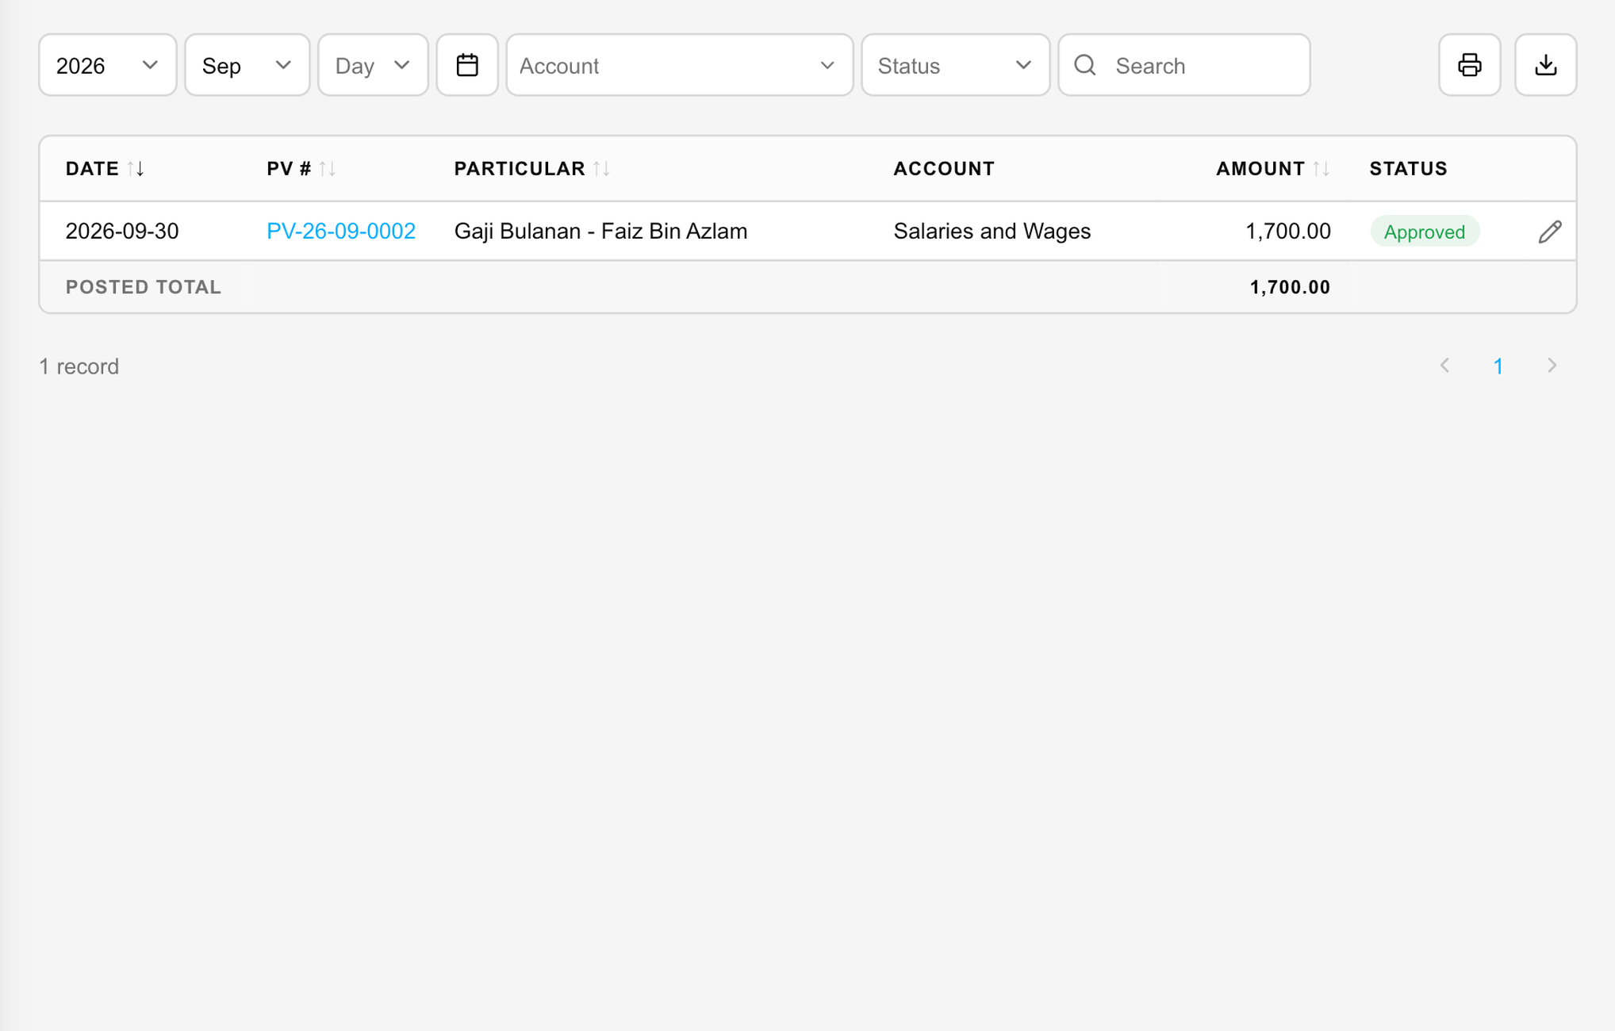Open the Sep month dropdown
The image size is (1615, 1031).
247,65
